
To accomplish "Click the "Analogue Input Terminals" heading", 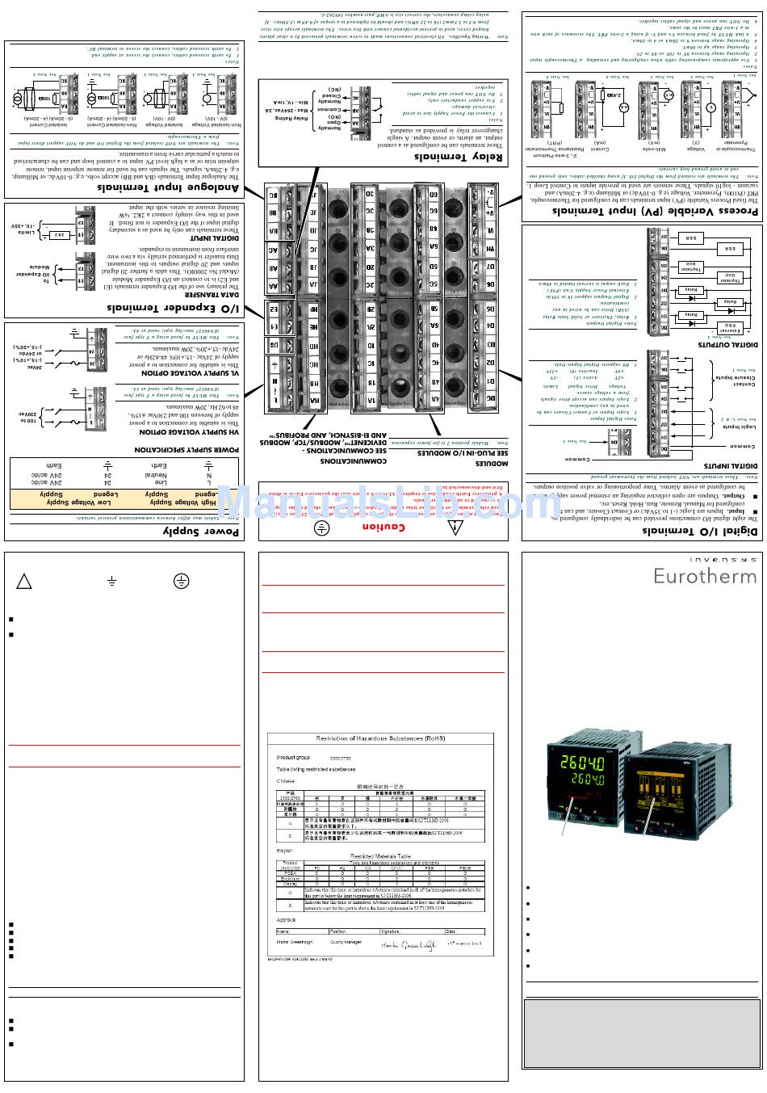I will coord(170,187).
